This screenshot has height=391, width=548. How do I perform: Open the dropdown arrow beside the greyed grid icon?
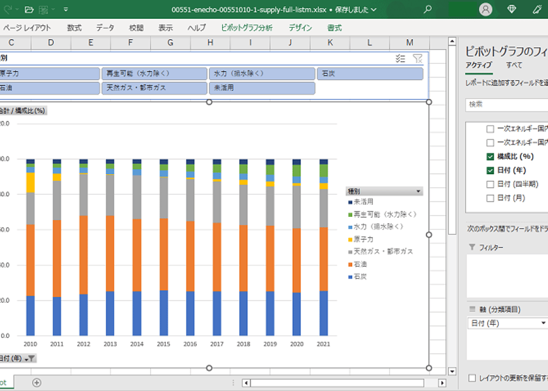53,9
